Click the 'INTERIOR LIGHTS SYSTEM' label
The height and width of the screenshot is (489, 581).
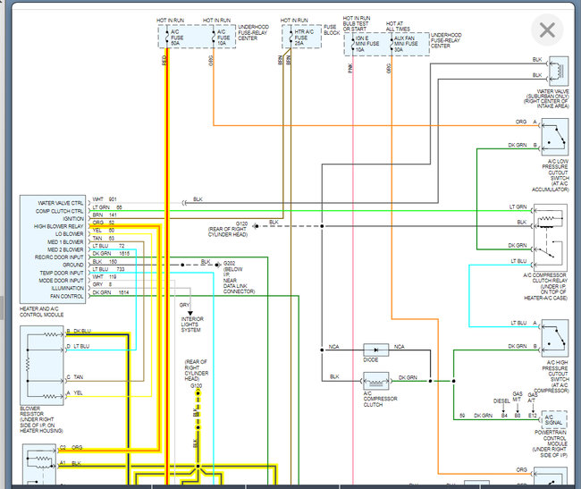(x=192, y=325)
